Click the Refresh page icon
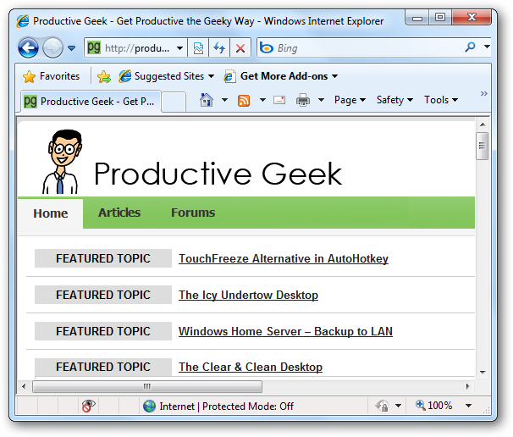Viewport: 513px width, 437px height. coord(219,48)
